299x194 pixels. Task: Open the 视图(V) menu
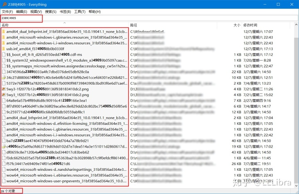pyautogui.click(x=36, y=12)
